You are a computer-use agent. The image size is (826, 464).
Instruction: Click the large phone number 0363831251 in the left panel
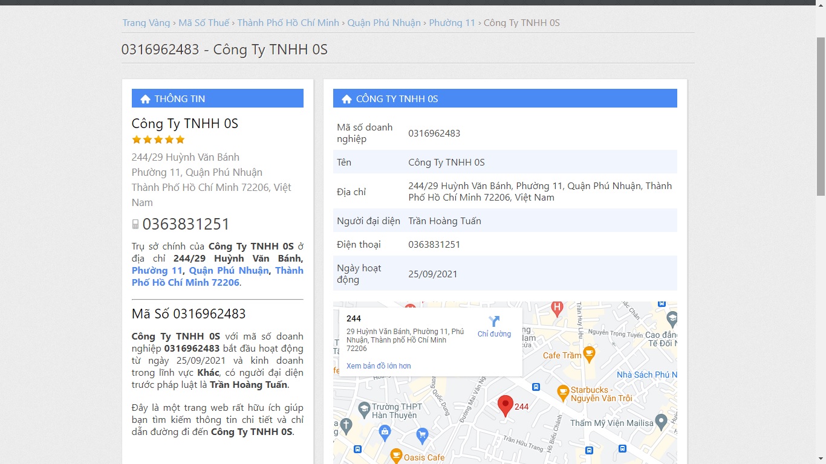[x=186, y=225]
